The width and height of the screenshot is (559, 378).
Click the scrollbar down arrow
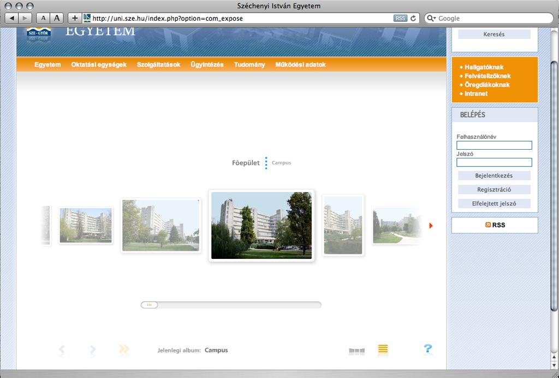coord(554,365)
